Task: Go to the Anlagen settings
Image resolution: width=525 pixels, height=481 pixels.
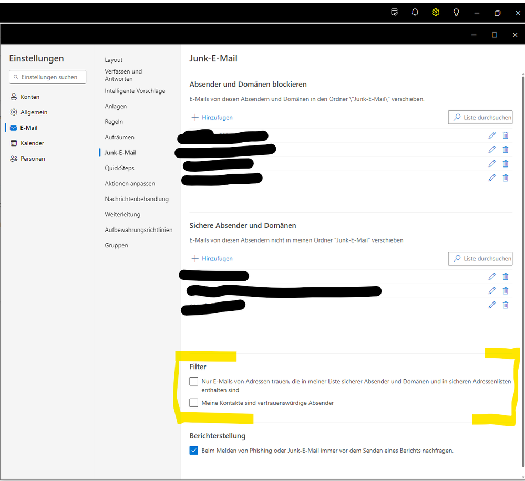Action: click(x=116, y=107)
